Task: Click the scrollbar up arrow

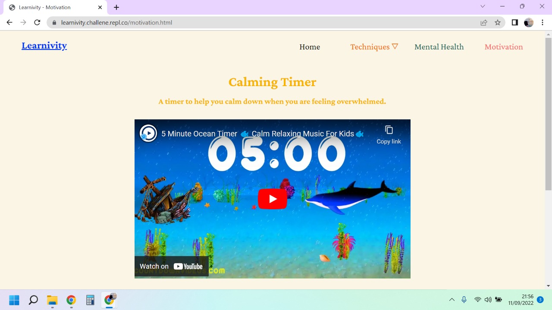Action: [549, 34]
